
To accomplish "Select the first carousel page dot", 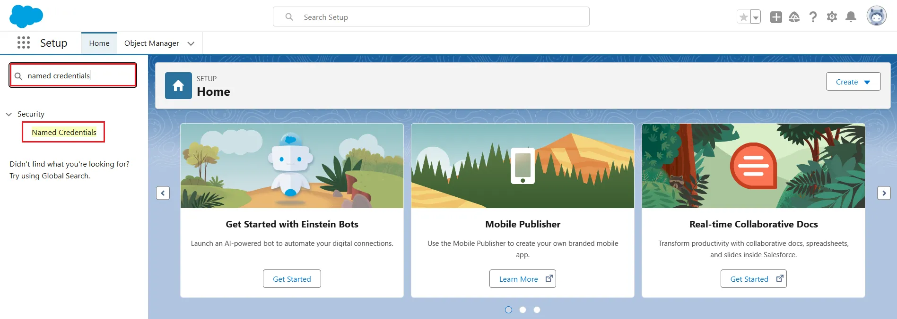I will (x=508, y=310).
